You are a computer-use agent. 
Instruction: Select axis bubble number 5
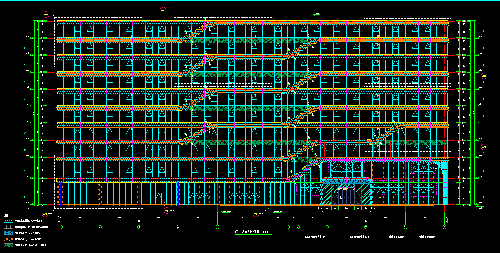217,227
